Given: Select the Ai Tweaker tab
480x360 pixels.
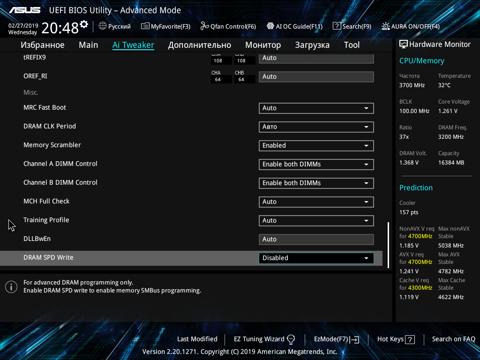Looking at the screenshot, I should (133, 45).
